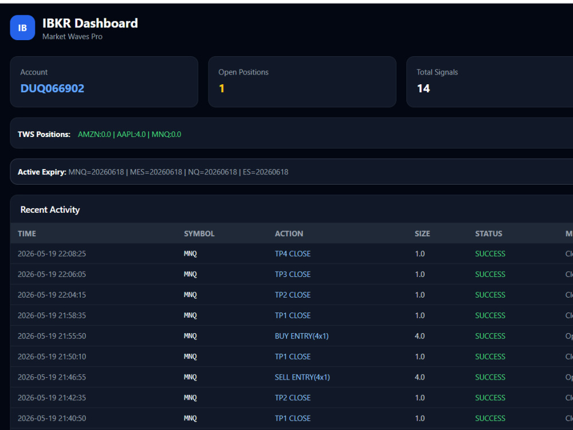Click the Market Waves Pro subtitle
573x430 pixels.
(x=72, y=37)
